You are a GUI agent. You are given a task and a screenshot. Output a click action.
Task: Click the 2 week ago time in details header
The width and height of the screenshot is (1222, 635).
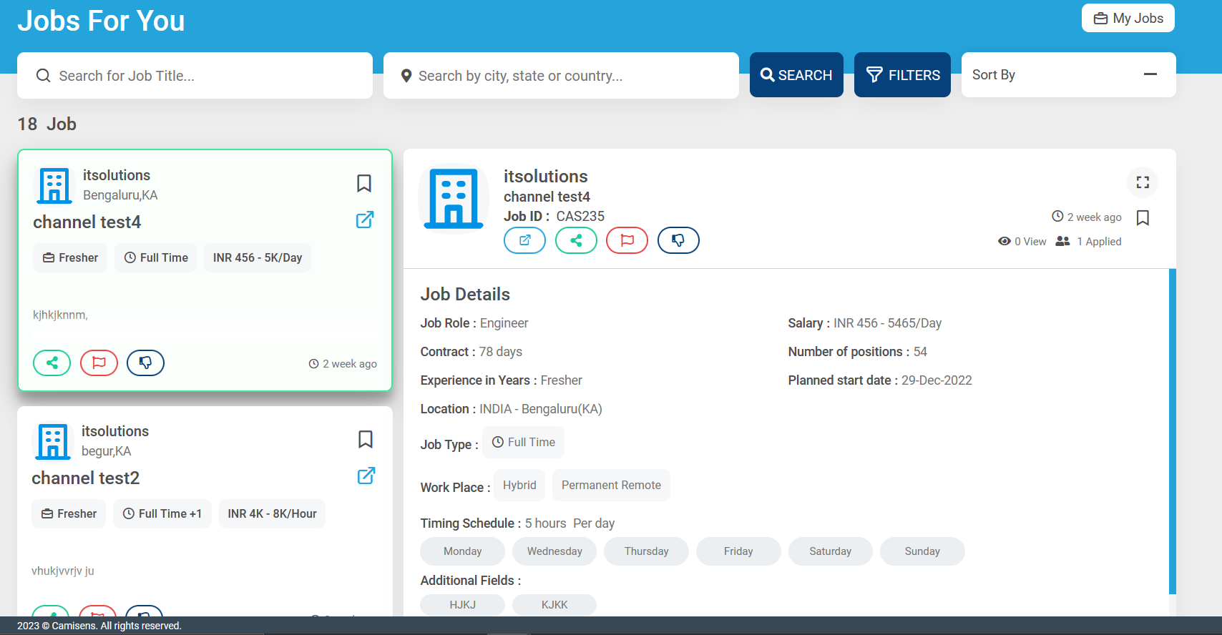(1087, 217)
